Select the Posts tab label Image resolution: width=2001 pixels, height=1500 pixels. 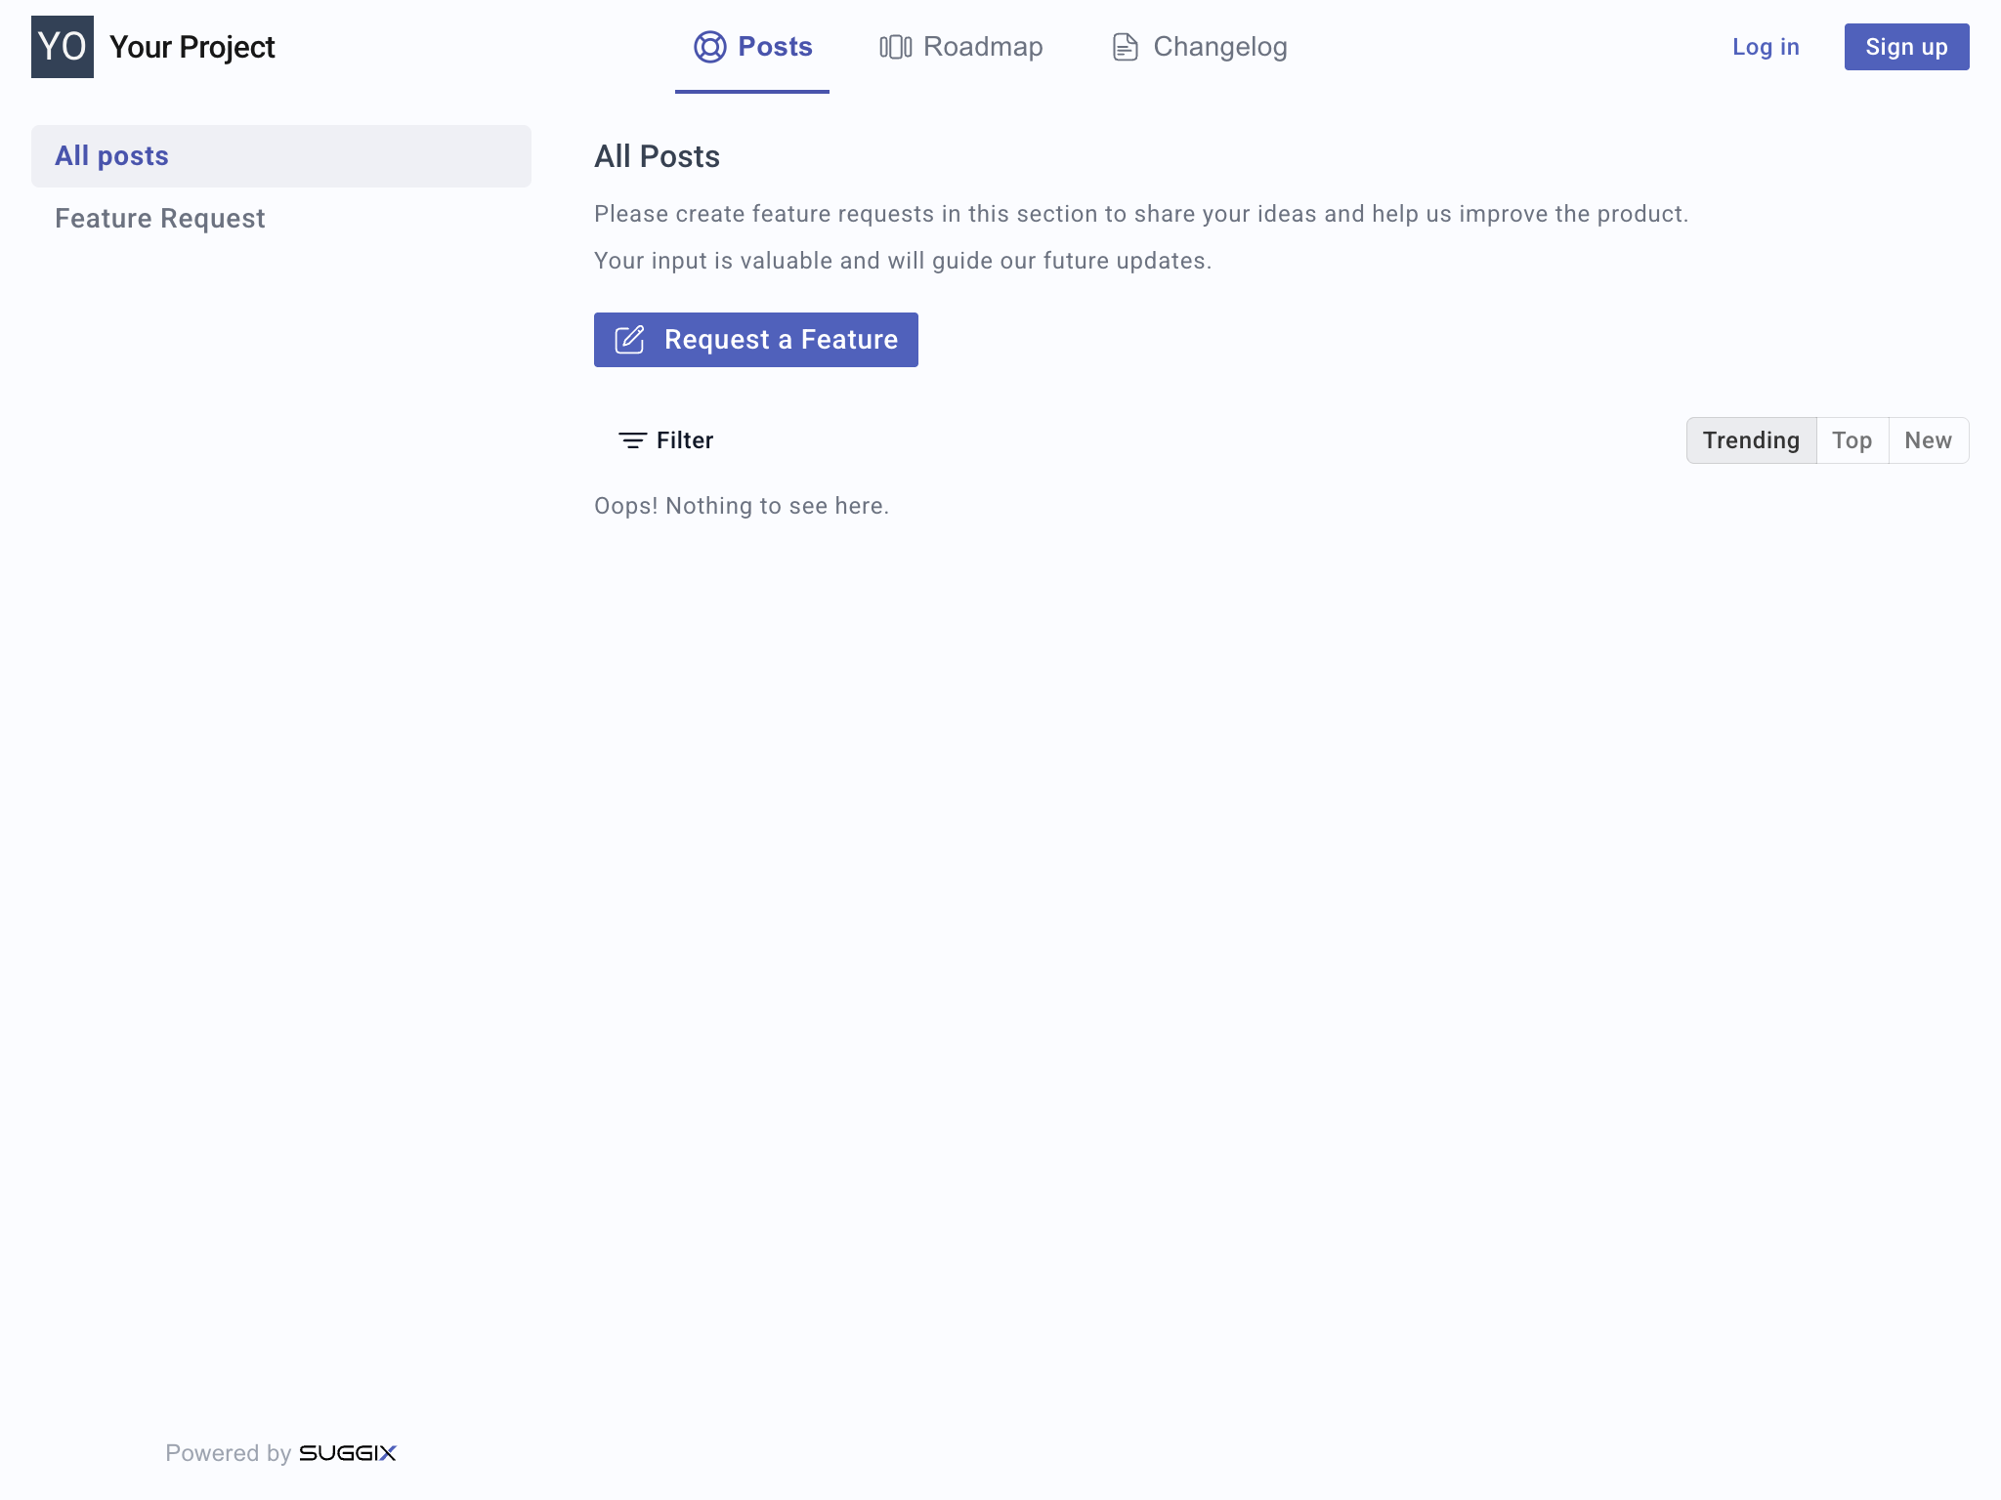coord(775,47)
